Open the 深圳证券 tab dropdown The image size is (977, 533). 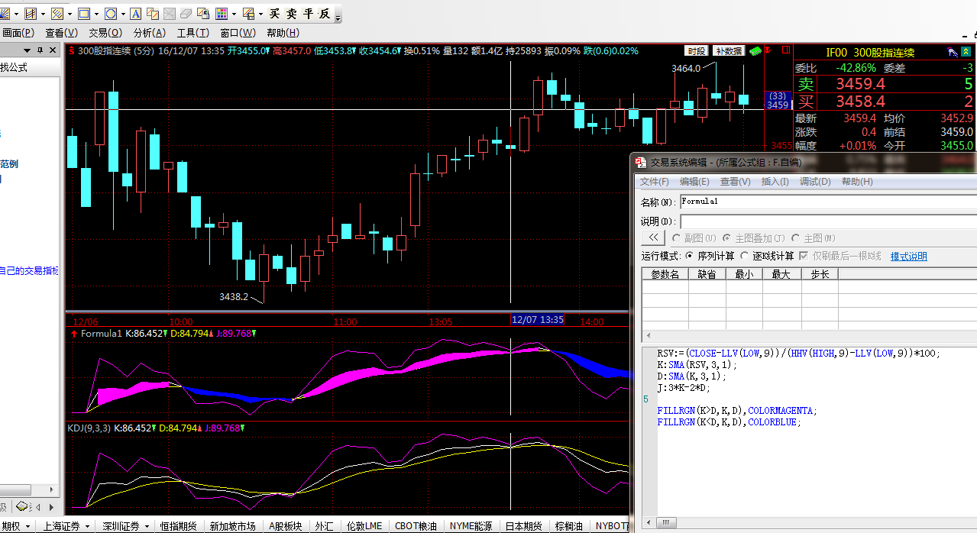tap(147, 526)
